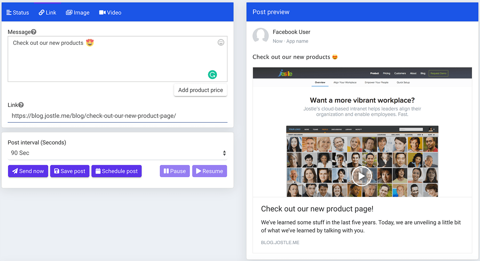The image size is (480, 261).
Task: Click the Message help question mark icon
Action: coord(34,32)
